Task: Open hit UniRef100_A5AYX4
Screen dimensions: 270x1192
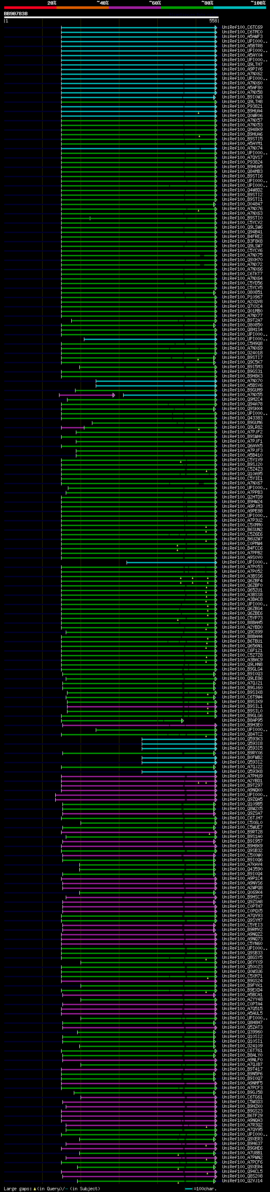Action: [x=242, y=55]
